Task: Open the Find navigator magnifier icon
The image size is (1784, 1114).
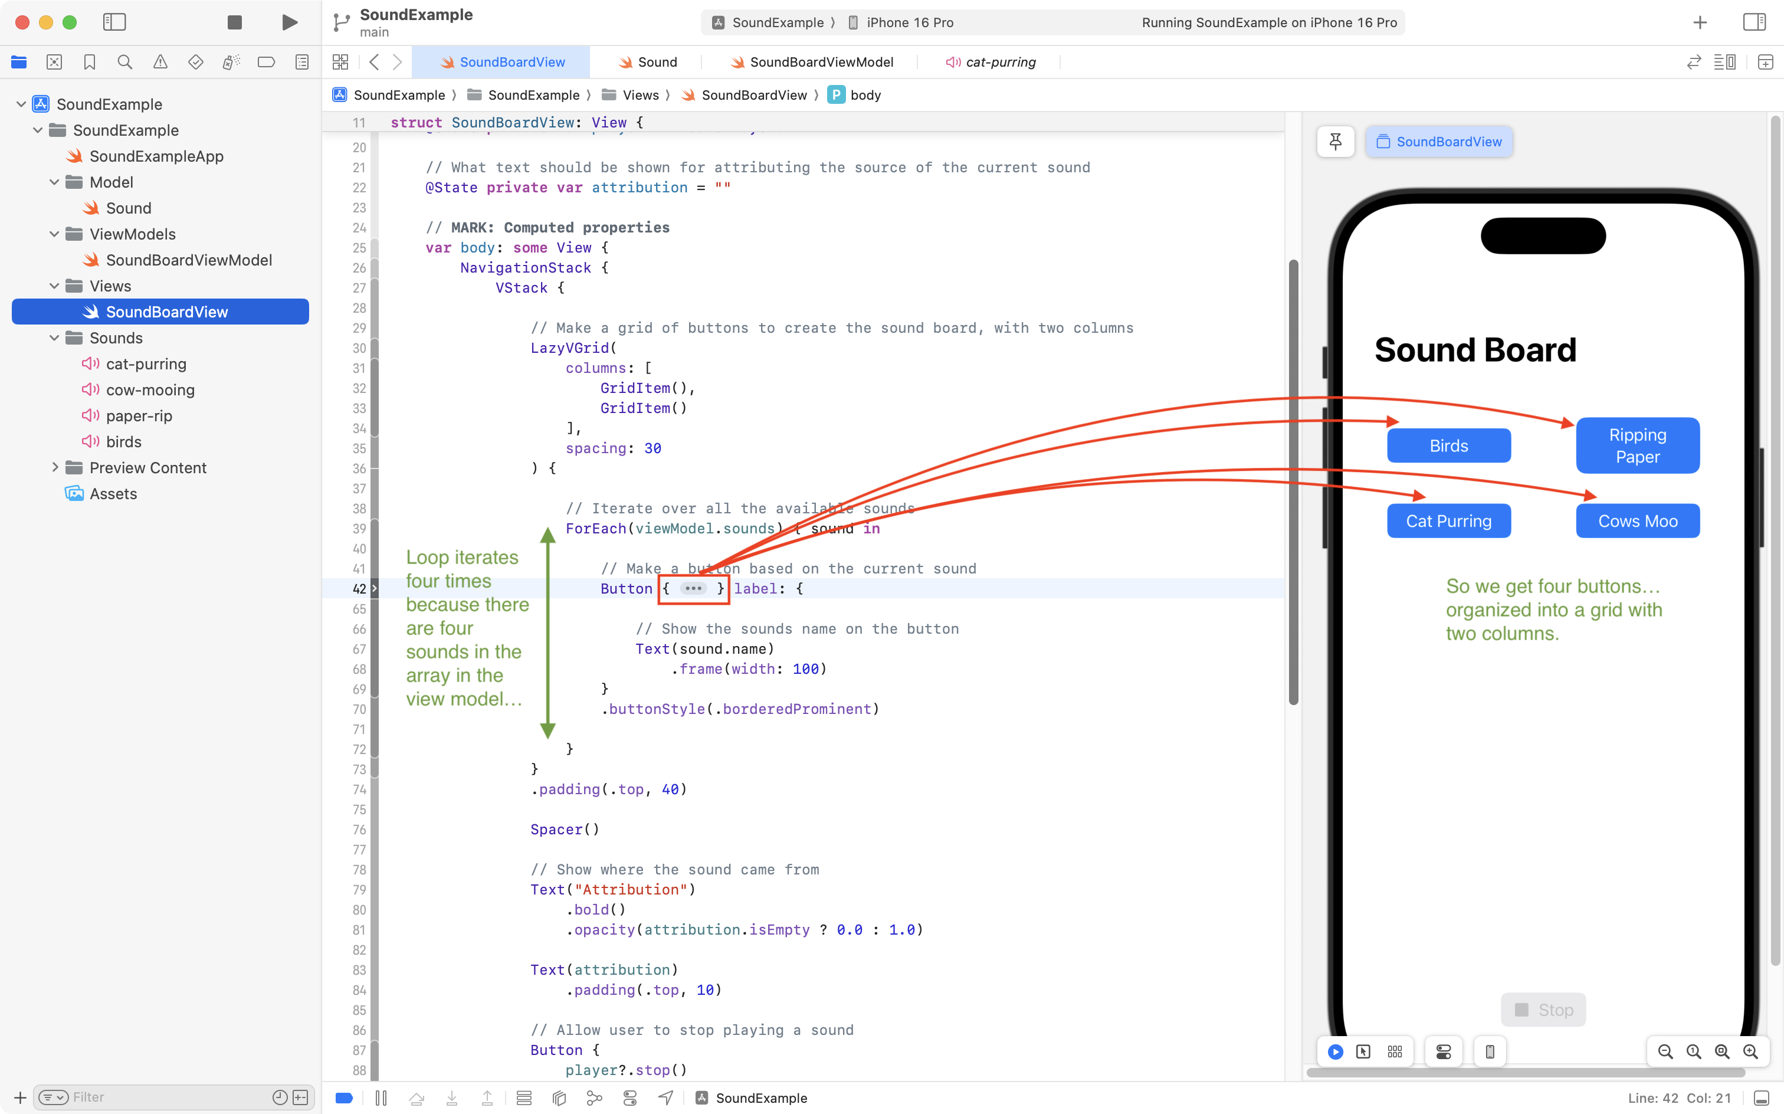Action: [x=124, y=63]
